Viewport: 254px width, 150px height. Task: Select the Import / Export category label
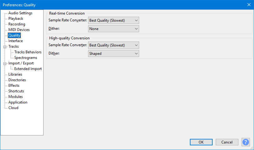click(x=21, y=63)
